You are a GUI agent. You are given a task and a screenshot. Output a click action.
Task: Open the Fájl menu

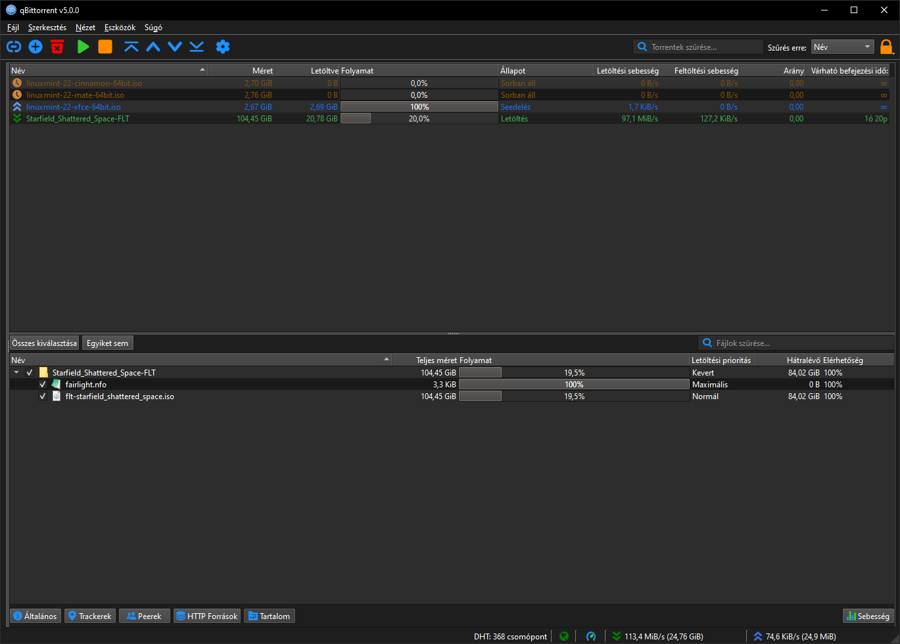13,28
